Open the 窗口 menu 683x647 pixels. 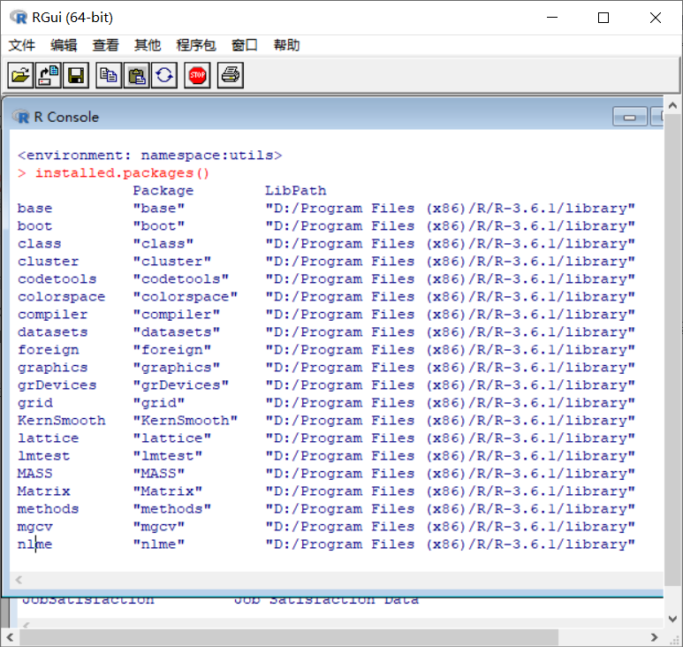(245, 45)
